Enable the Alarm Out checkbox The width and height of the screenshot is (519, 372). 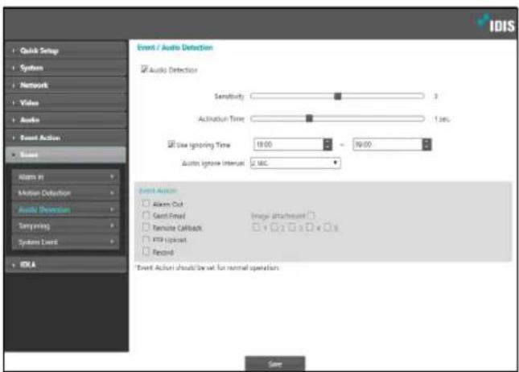(146, 204)
